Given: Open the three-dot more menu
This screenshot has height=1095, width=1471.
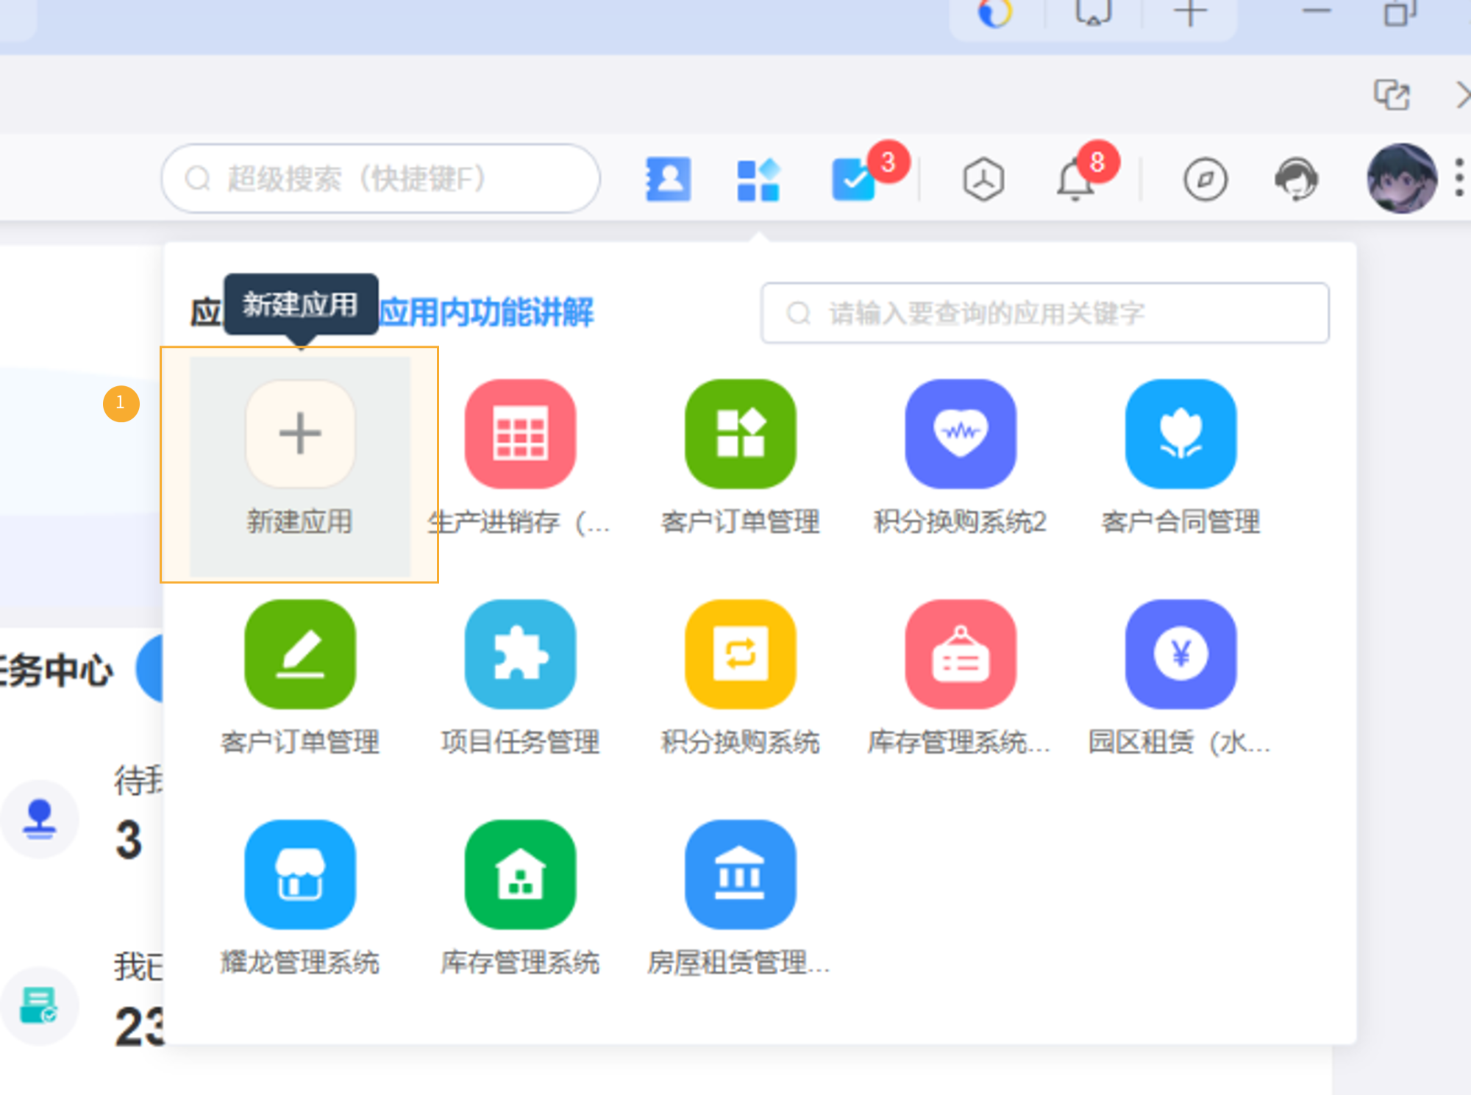Looking at the screenshot, I should coord(1459,179).
